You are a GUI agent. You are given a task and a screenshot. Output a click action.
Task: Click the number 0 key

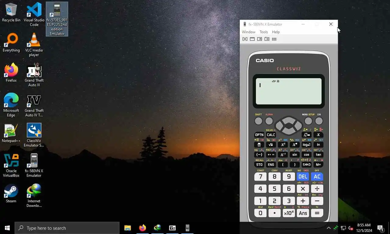[260, 213]
